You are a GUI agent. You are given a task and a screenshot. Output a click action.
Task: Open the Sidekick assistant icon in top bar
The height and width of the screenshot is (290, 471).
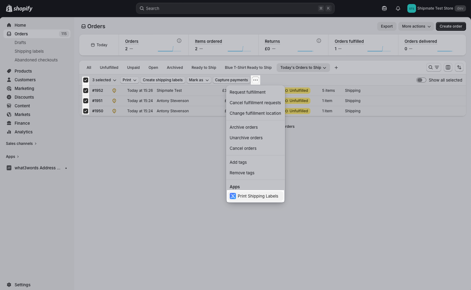pos(384,8)
